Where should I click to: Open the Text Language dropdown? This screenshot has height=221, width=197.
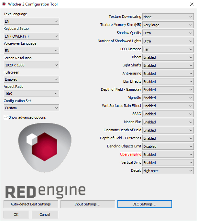pyautogui.click(x=31, y=21)
